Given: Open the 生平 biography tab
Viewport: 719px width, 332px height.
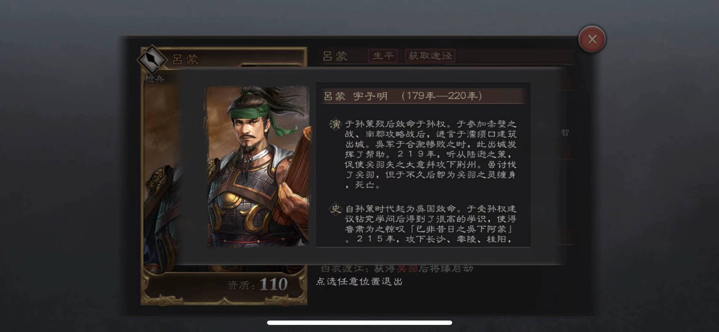Looking at the screenshot, I should pyautogui.click(x=383, y=56).
